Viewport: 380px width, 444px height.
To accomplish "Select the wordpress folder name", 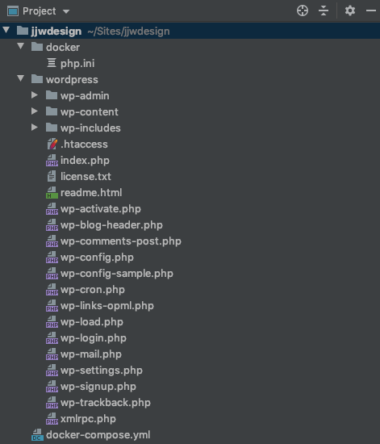I will pos(72,80).
